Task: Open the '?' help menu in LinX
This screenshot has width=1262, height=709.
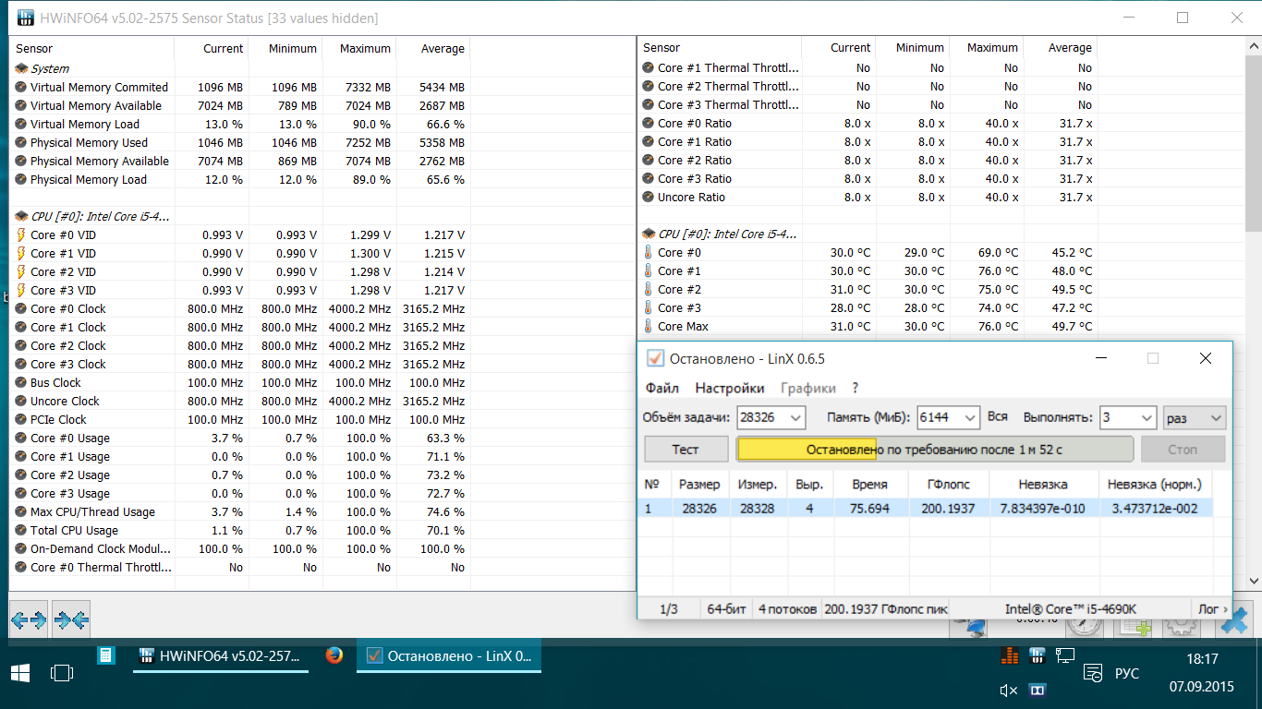Action: pyautogui.click(x=855, y=389)
